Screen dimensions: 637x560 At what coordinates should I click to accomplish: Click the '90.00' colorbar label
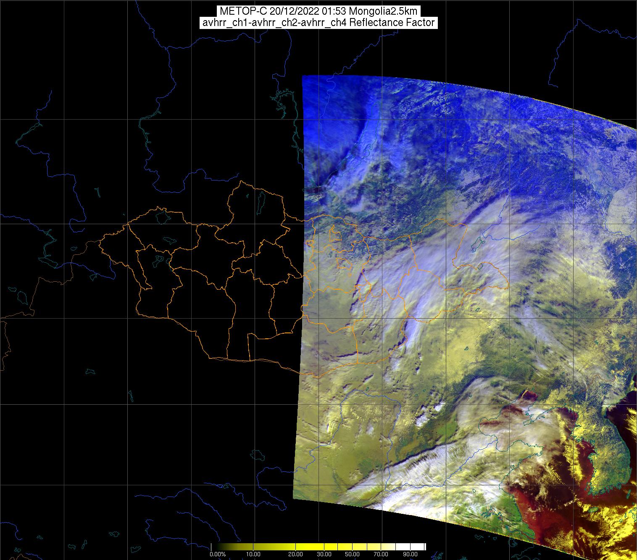click(x=411, y=555)
